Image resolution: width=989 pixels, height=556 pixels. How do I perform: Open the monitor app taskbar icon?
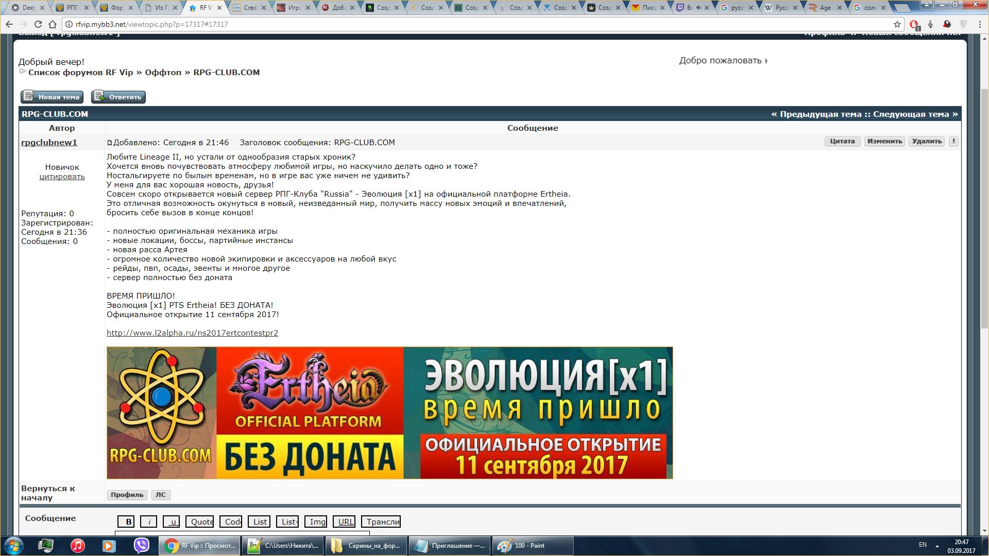point(46,546)
